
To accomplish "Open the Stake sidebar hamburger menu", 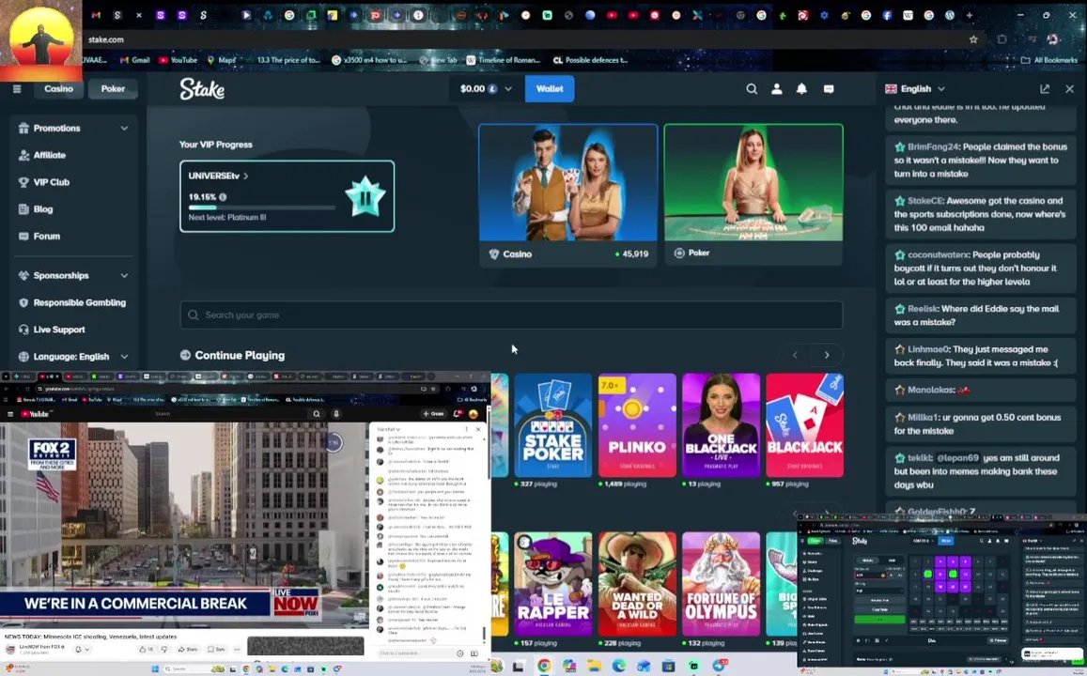I will coord(17,88).
